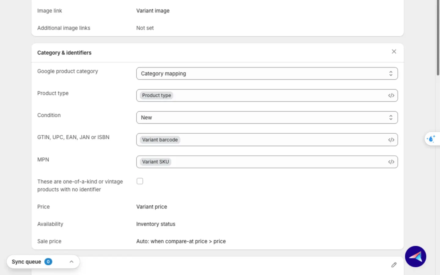440x275 pixels.
Task: Click the Variant image value
Action: click(153, 11)
